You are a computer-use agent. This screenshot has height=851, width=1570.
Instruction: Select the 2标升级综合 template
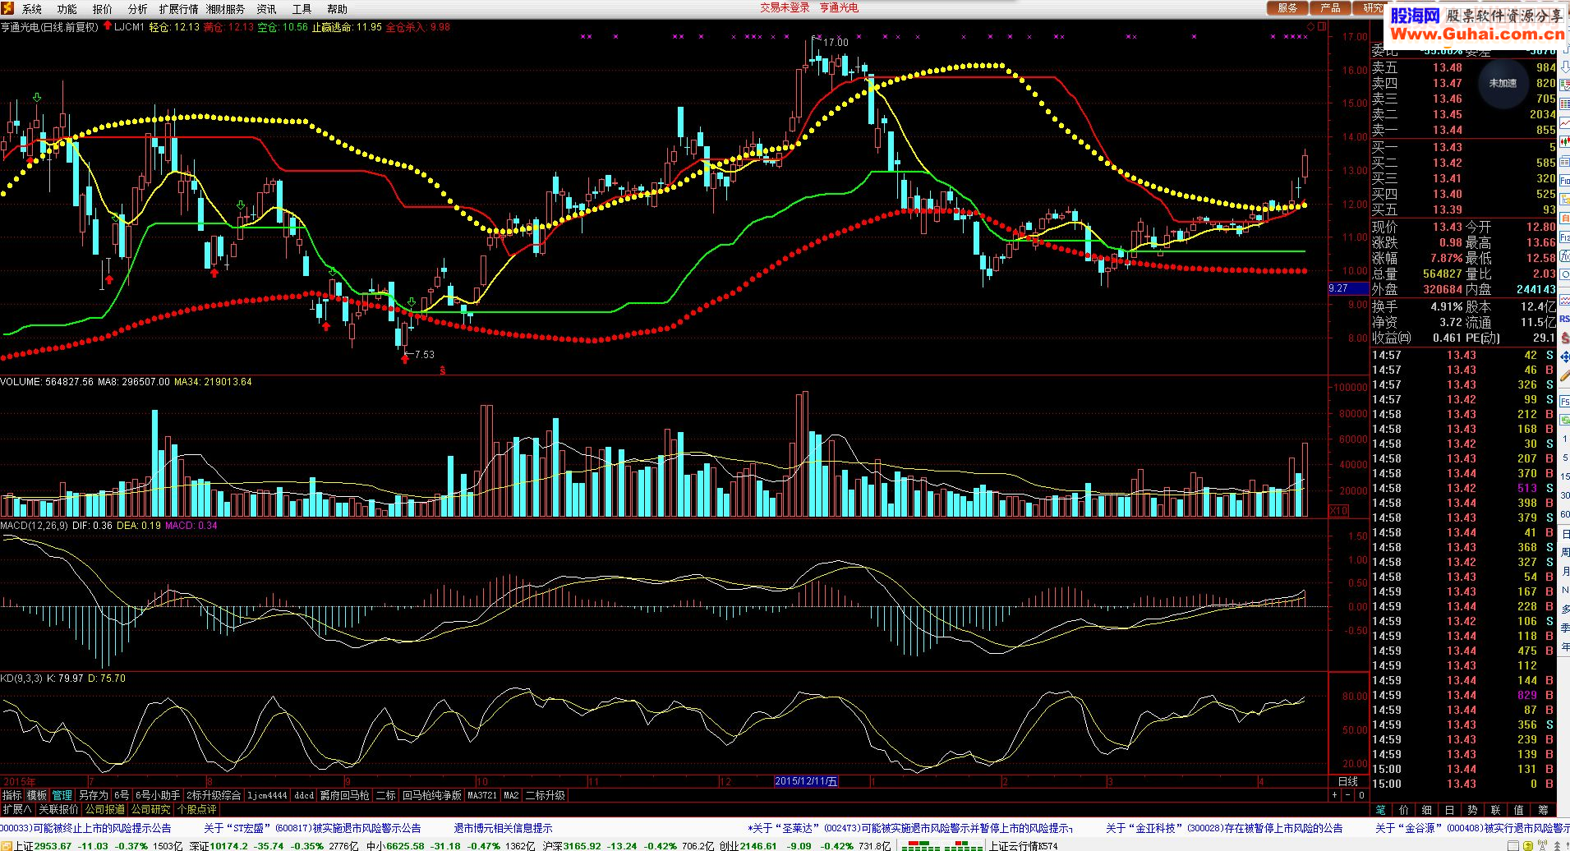click(214, 795)
